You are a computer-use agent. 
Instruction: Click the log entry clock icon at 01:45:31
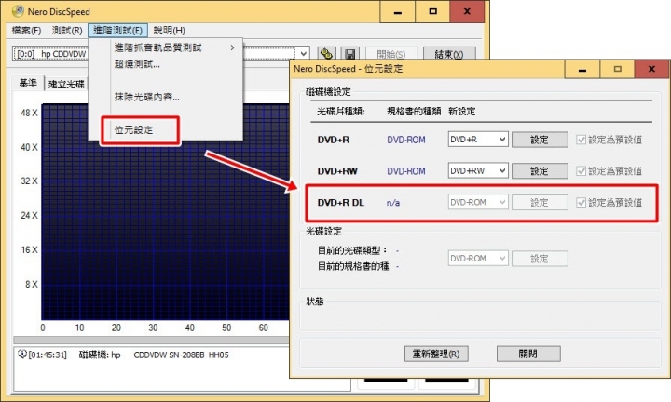[x=21, y=355]
